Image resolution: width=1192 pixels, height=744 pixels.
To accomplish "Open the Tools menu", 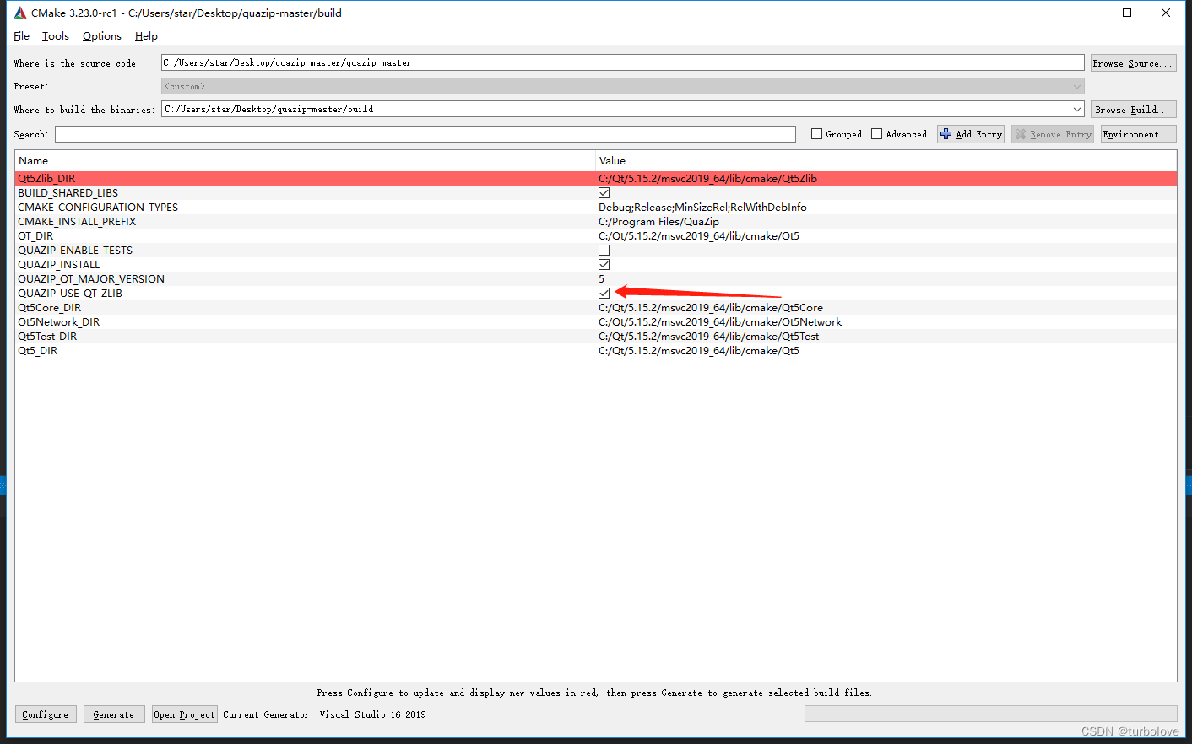I will point(56,36).
